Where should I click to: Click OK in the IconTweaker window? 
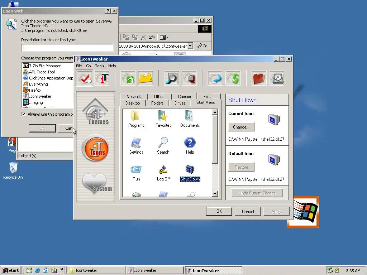coord(219,211)
